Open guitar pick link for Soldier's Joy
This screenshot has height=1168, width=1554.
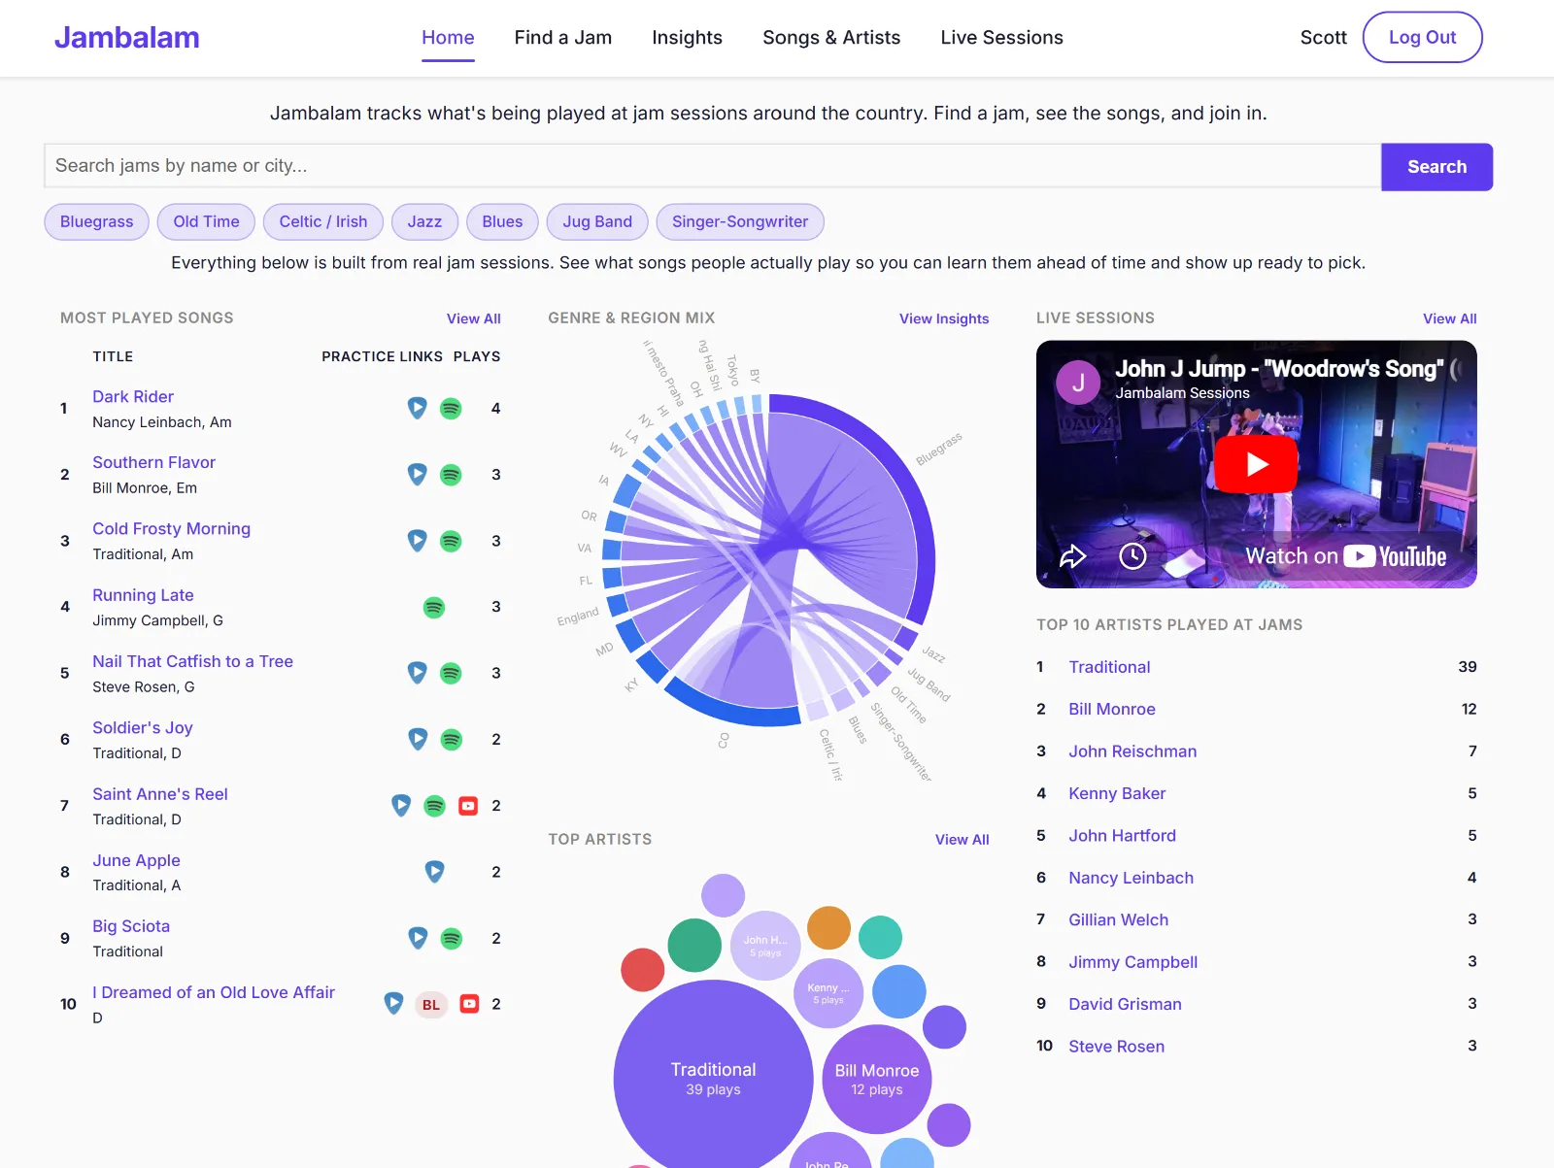click(418, 739)
